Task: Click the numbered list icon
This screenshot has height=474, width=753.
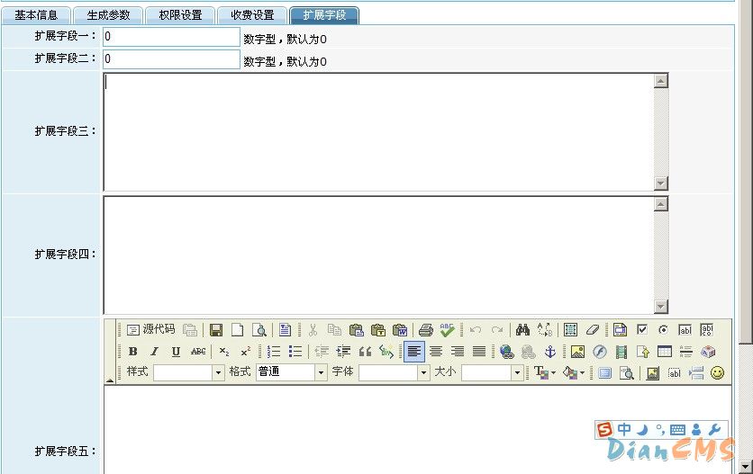Action: pos(274,352)
